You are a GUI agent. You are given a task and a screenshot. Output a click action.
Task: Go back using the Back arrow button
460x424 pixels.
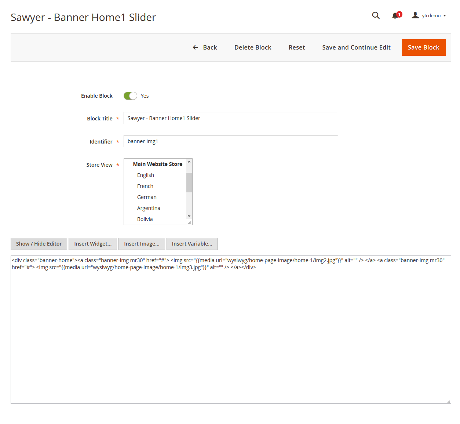pyautogui.click(x=205, y=47)
